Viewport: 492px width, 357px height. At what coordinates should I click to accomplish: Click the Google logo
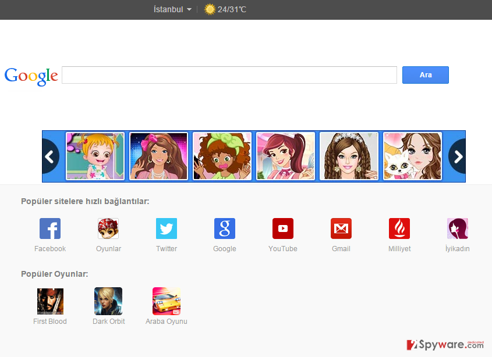point(31,76)
